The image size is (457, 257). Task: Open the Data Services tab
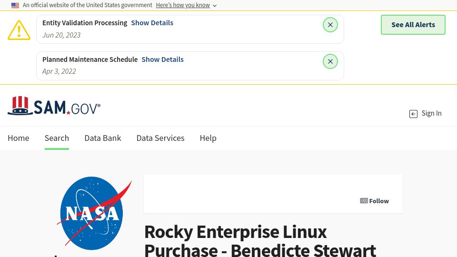point(160,138)
